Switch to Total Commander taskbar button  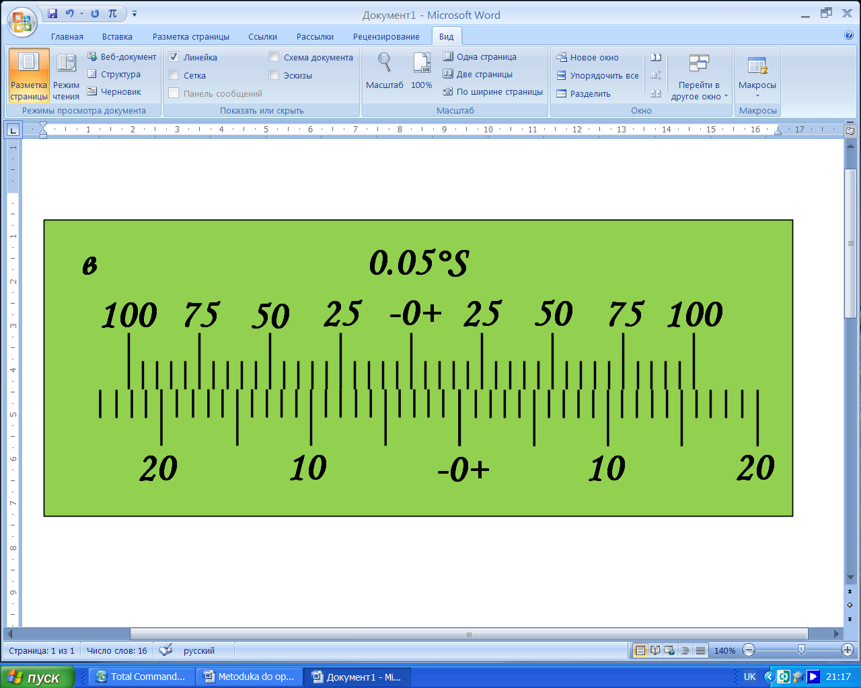[x=141, y=677]
